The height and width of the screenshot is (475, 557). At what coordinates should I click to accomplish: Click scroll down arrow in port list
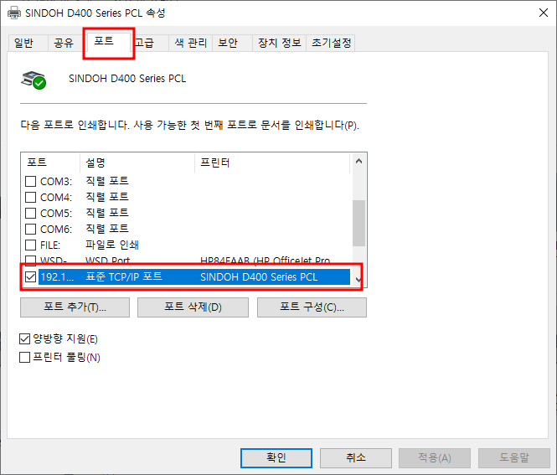pos(358,280)
